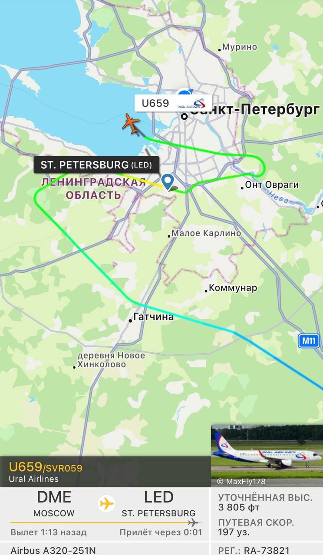Tap the blue LED airport pin marker
Viewport: 323px width, 555px height.
[168, 181]
